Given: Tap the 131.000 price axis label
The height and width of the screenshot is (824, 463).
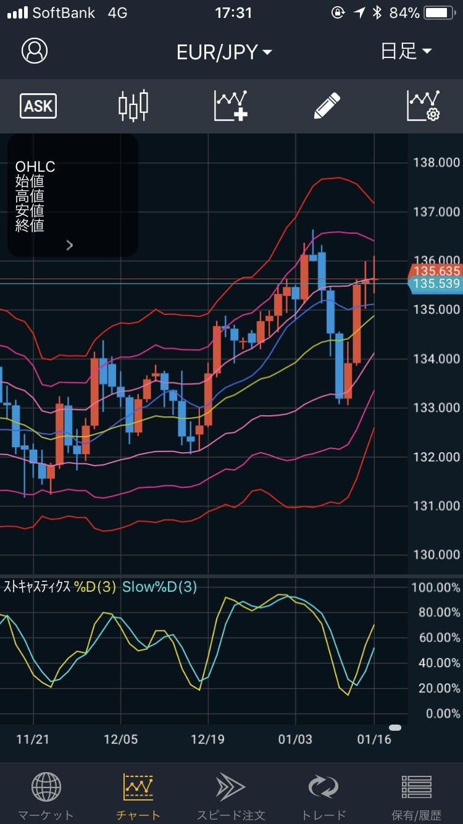Looking at the screenshot, I should click(x=436, y=506).
